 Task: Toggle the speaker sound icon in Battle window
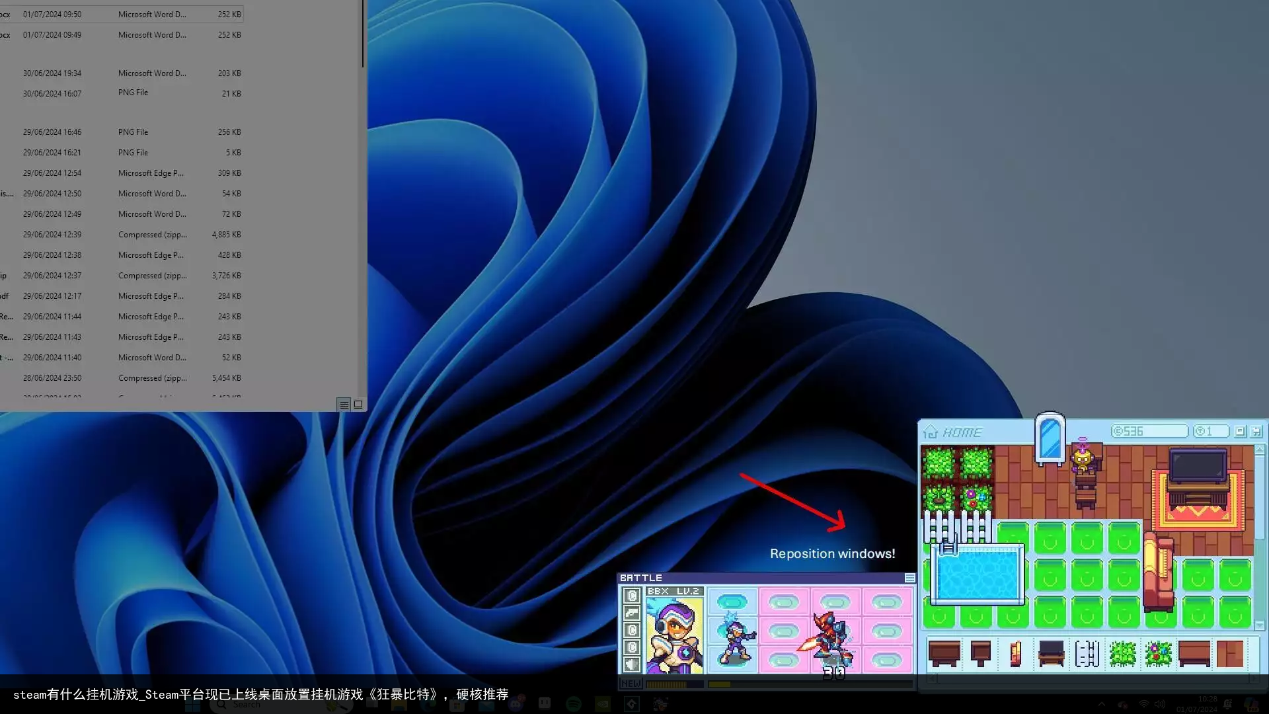coord(632,664)
